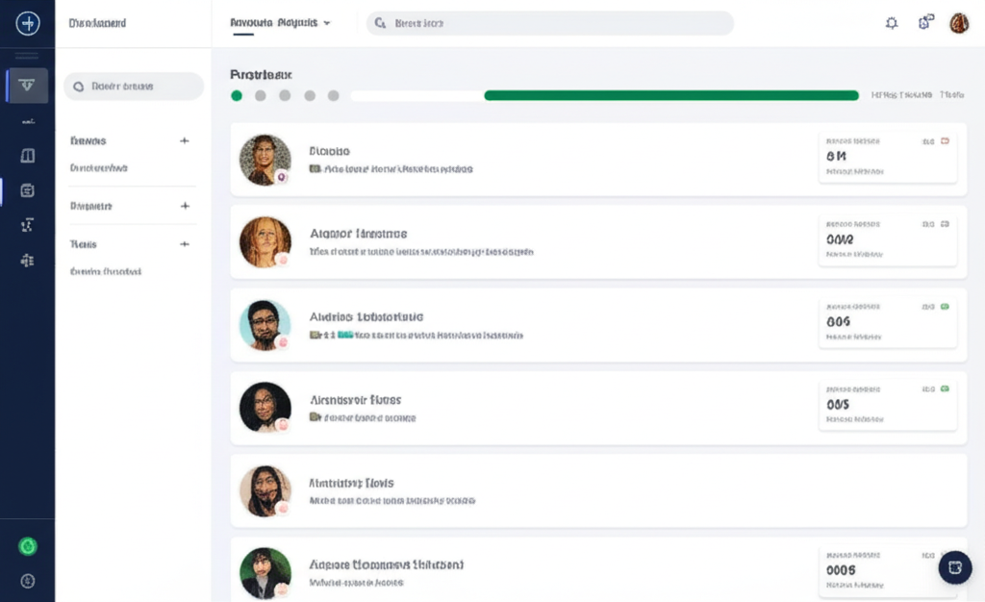The width and height of the screenshot is (985, 602).
Task: Click the circular plus logo in the dark sidebar
Action: pyautogui.click(x=28, y=23)
